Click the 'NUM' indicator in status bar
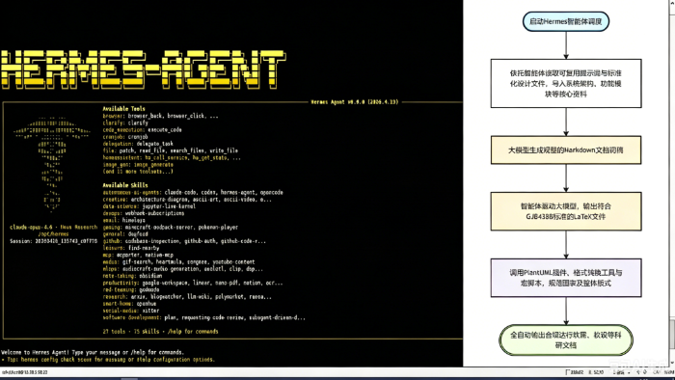This screenshot has height=380, width=675. tap(669, 372)
